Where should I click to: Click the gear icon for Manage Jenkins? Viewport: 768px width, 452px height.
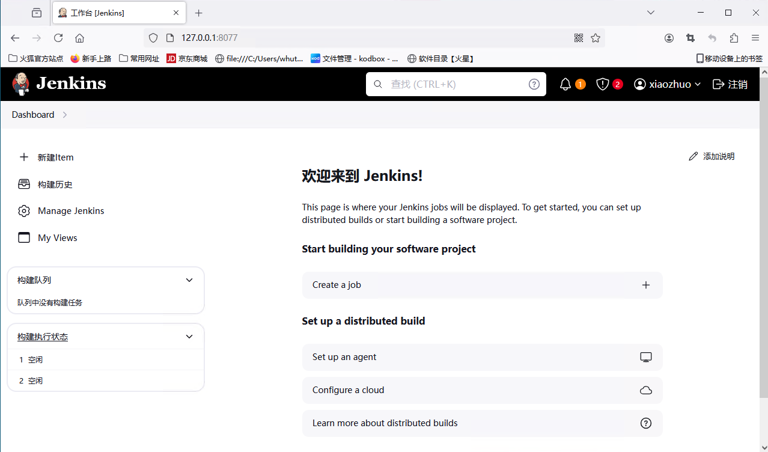24,211
